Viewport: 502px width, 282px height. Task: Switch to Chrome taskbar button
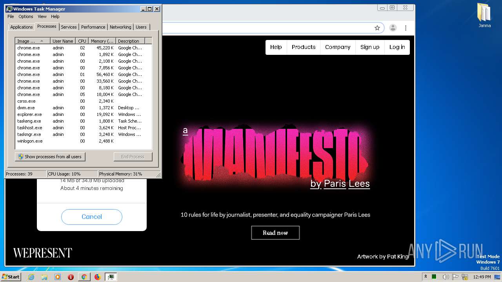tap(84, 277)
